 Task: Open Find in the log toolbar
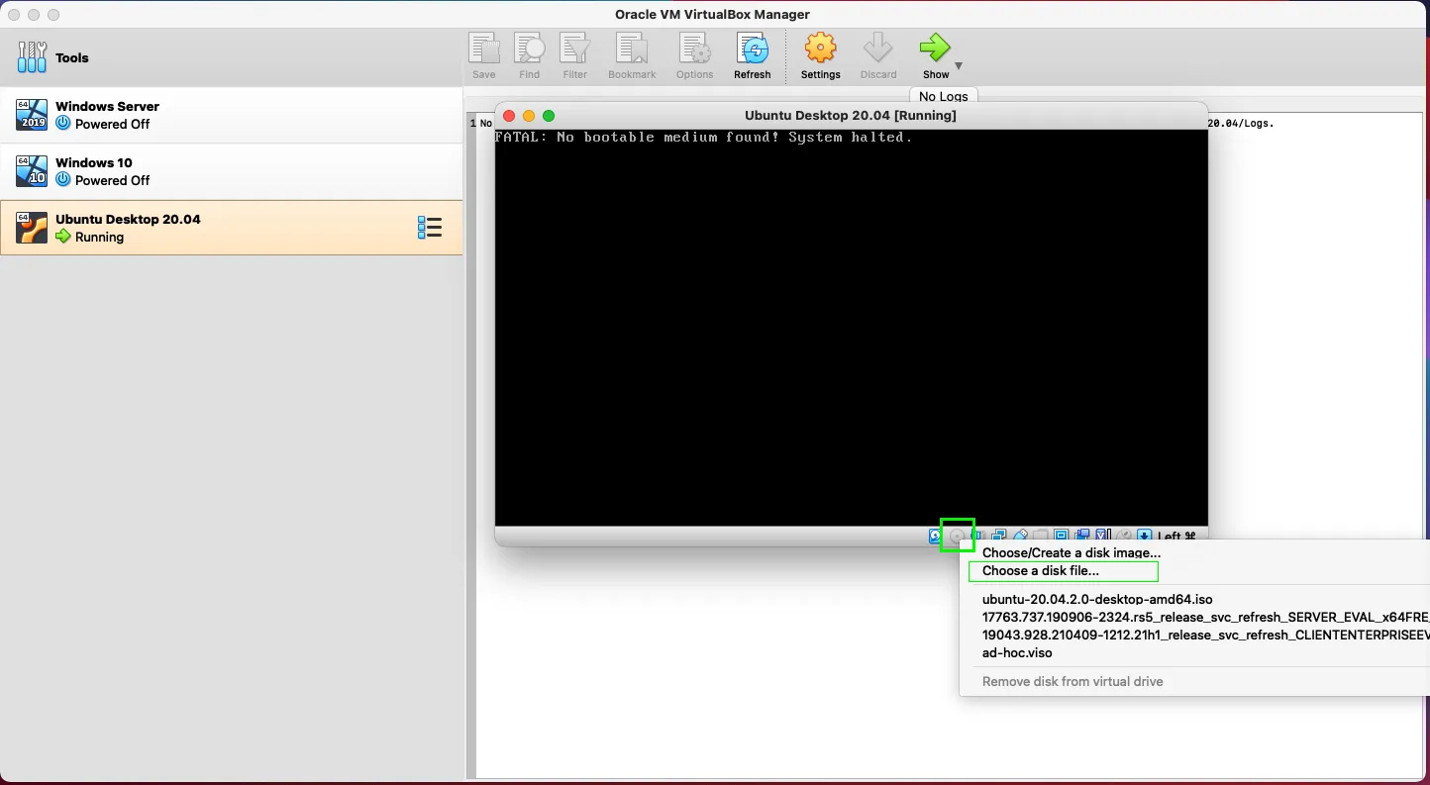pyautogui.click(x=530, y=56)
